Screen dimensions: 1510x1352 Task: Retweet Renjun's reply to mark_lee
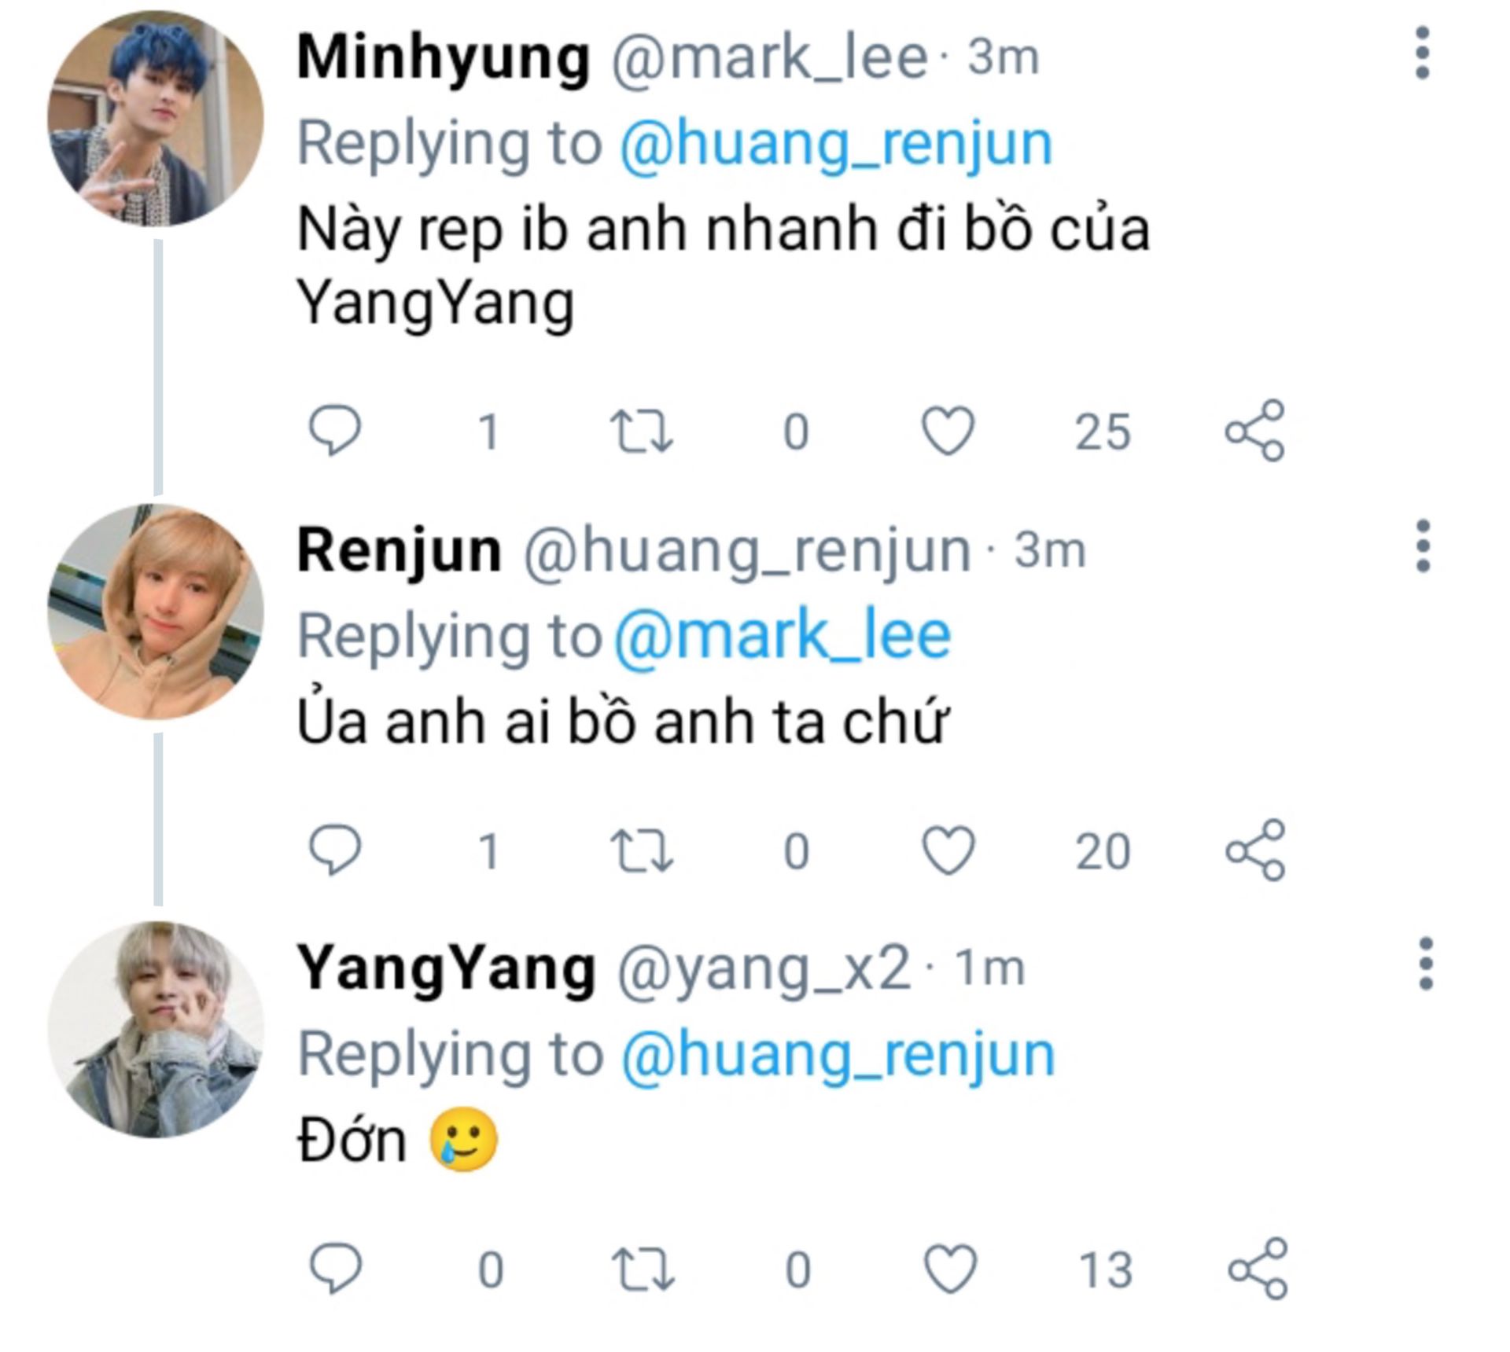643,851
